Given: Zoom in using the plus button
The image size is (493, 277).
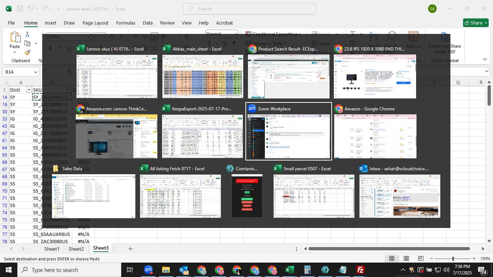Looking at the screenshot, I should [475, 259].
